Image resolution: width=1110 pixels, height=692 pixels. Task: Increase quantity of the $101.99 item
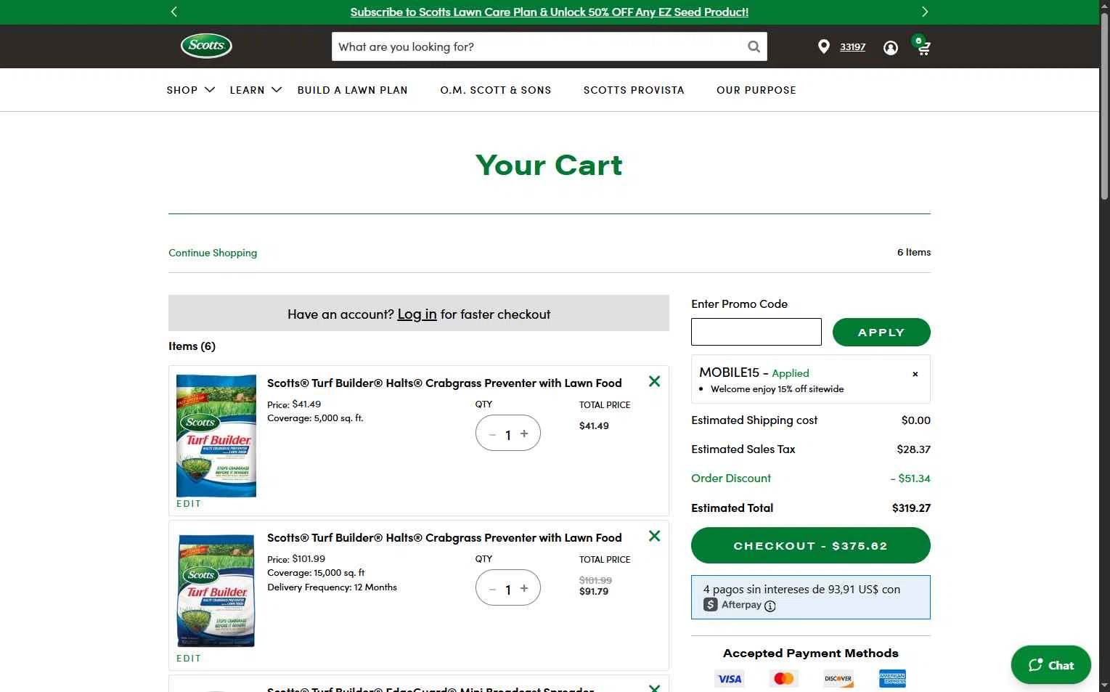point(524,588)
